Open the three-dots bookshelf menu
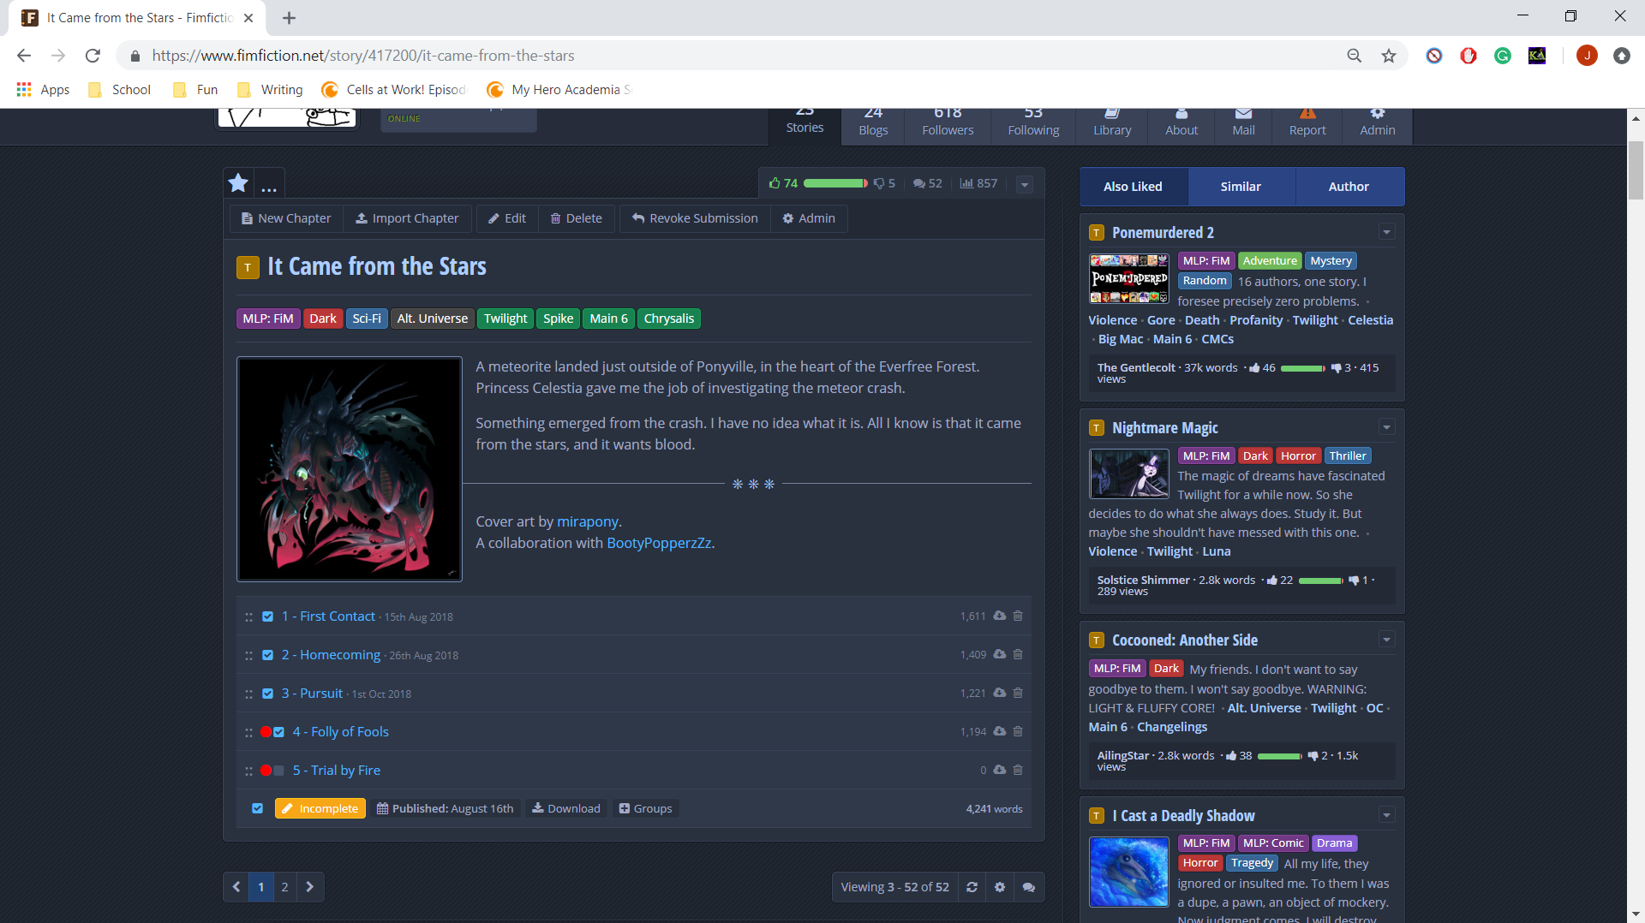The width and height of the screenshot is (1645, 923). click(269, 186)
